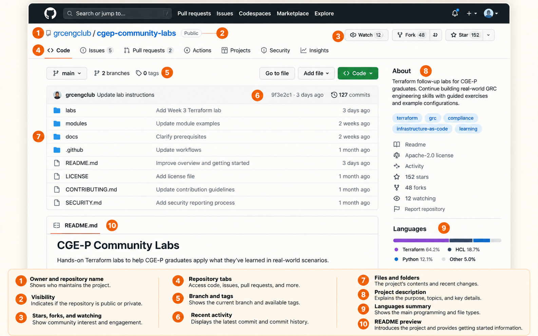The width and height of the screenshot is (538, 336).
Task: View the 127 commits history
Action: tap(350, 95)
